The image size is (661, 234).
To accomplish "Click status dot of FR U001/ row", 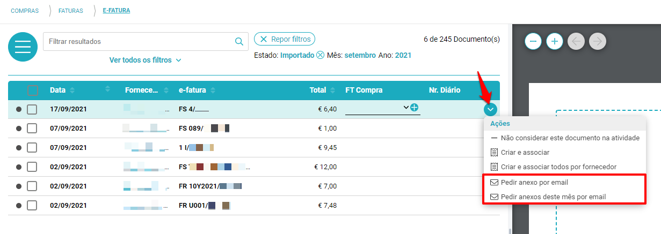I will click(x=19, y=206).
